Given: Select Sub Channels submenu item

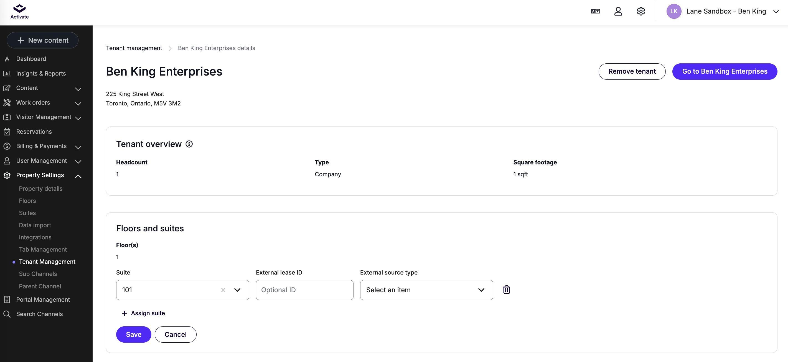Looking at the screenshot, I should [38, 274].
